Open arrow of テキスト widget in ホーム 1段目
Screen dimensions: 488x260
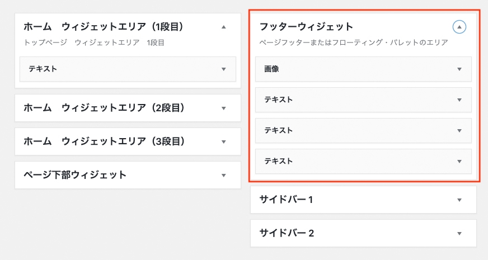[223, 69]
